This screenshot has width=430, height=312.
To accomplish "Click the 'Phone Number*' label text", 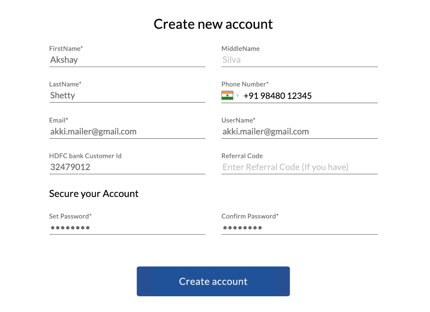I will [x=245, y=84].
